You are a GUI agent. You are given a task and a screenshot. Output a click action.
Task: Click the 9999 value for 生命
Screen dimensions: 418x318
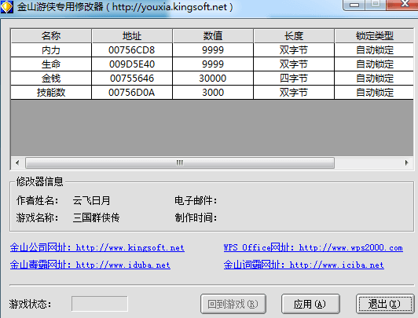213,64
